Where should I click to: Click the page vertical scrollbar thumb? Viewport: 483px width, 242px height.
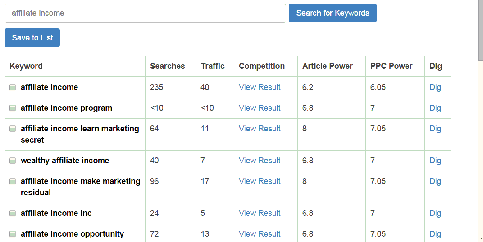coord(481,31)
